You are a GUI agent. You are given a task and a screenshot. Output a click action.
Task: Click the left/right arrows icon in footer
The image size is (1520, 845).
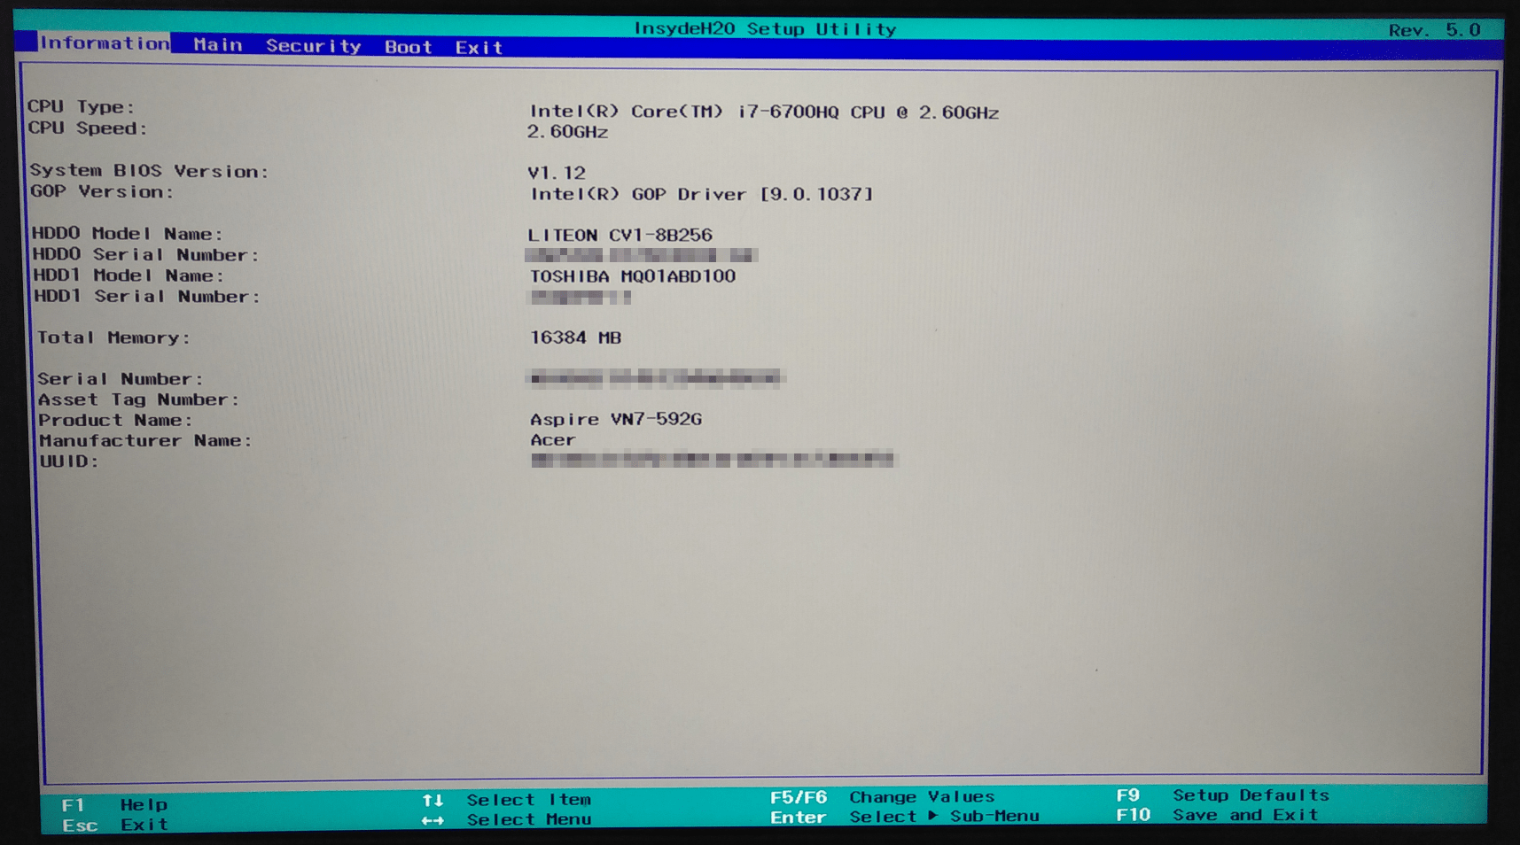[x=433, y=820]
